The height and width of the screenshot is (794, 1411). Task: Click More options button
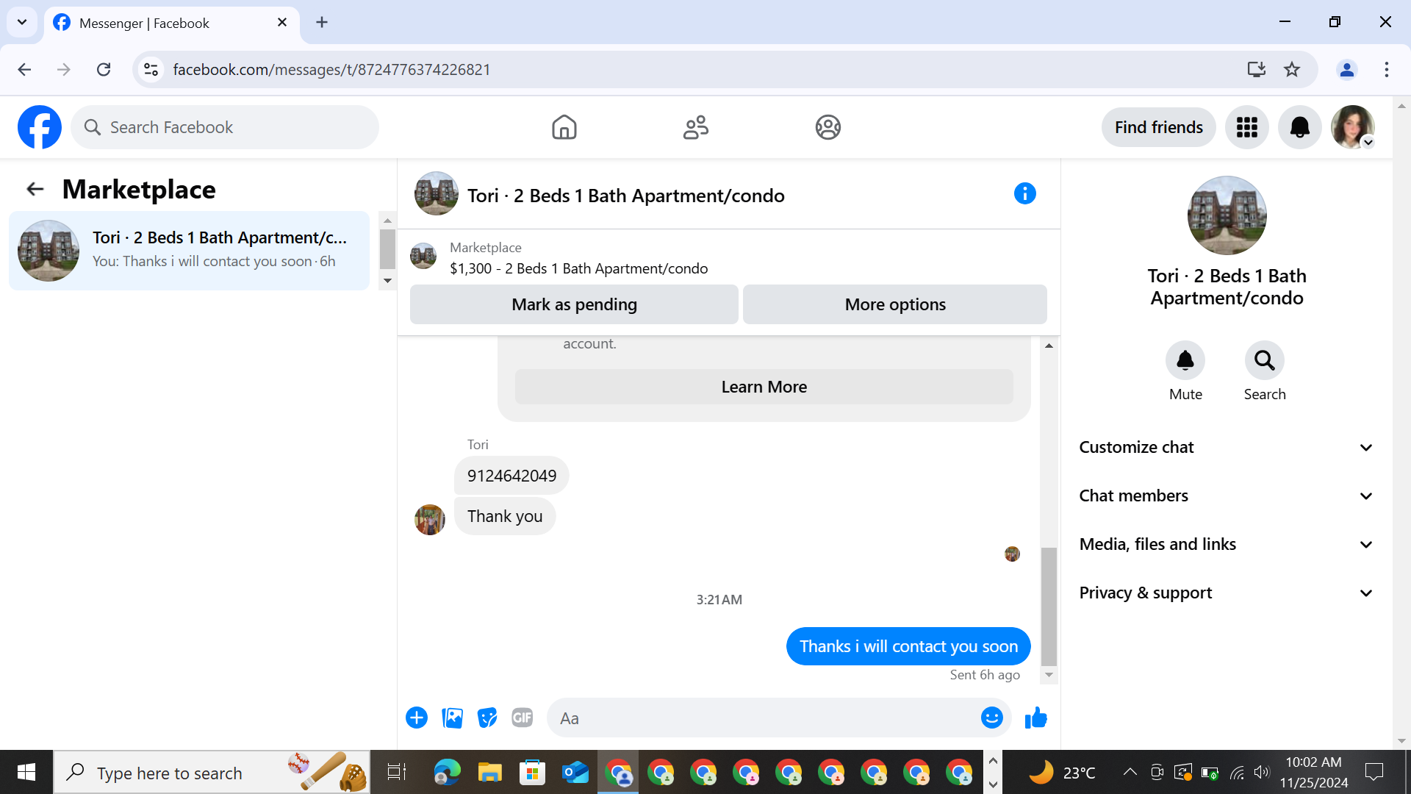pyautogui.click(x=895, y=304)
